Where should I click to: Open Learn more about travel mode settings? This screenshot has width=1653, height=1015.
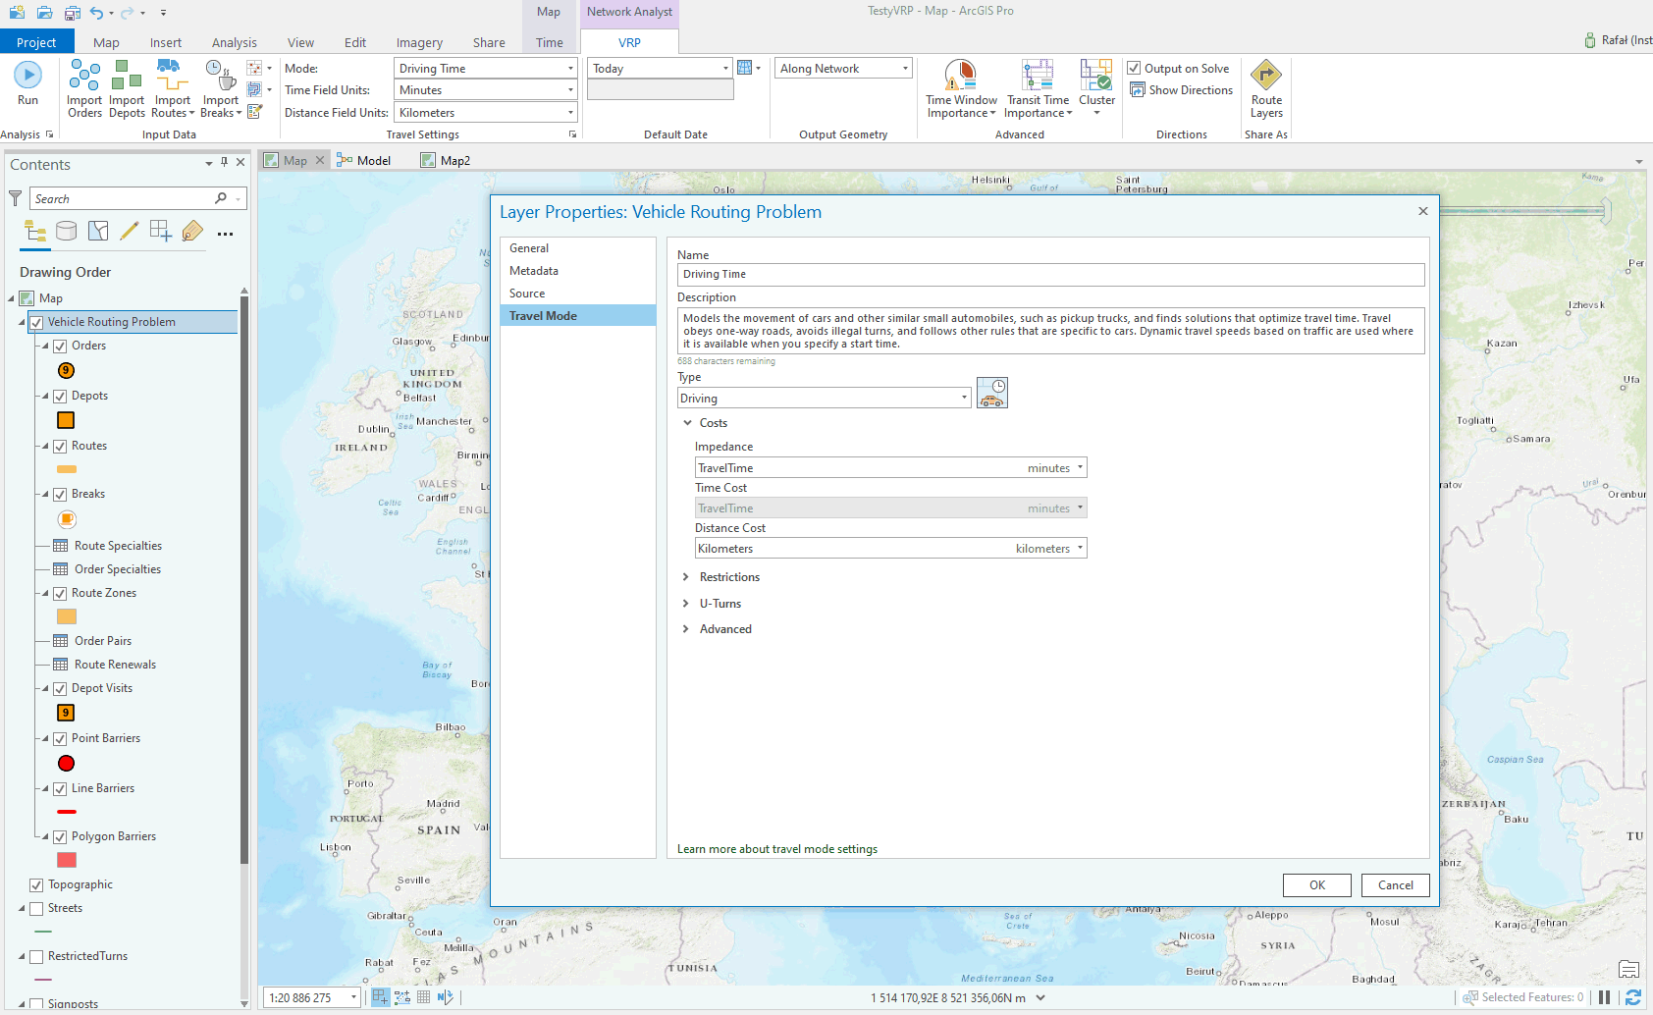777,849
